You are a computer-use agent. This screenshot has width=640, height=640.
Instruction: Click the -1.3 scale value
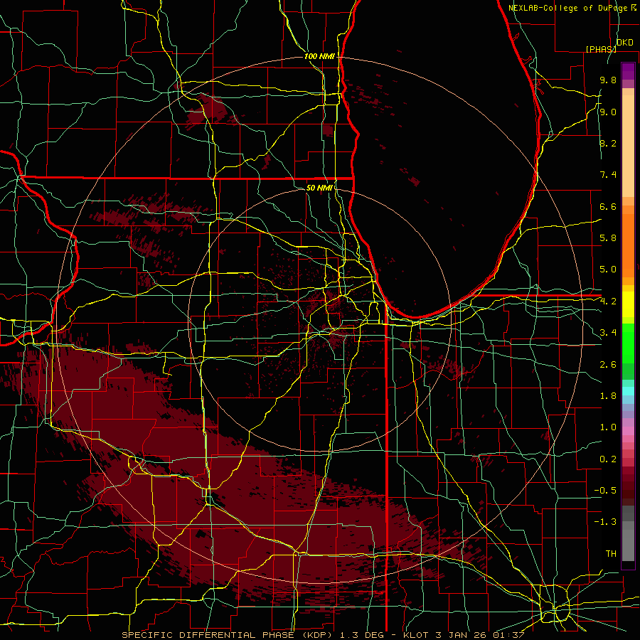pyautogui.click(x=605, y=522)
